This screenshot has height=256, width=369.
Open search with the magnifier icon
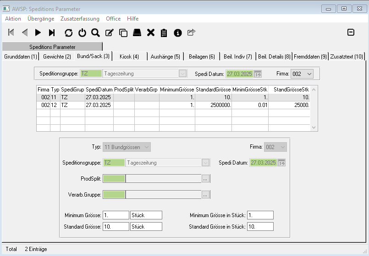(x=95, y=32)
